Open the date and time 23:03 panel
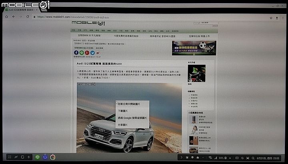 pyautogui.click(x=268, y=158)
